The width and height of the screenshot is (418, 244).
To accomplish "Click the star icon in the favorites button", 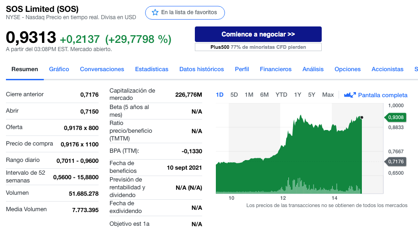I will pos(155,12).
